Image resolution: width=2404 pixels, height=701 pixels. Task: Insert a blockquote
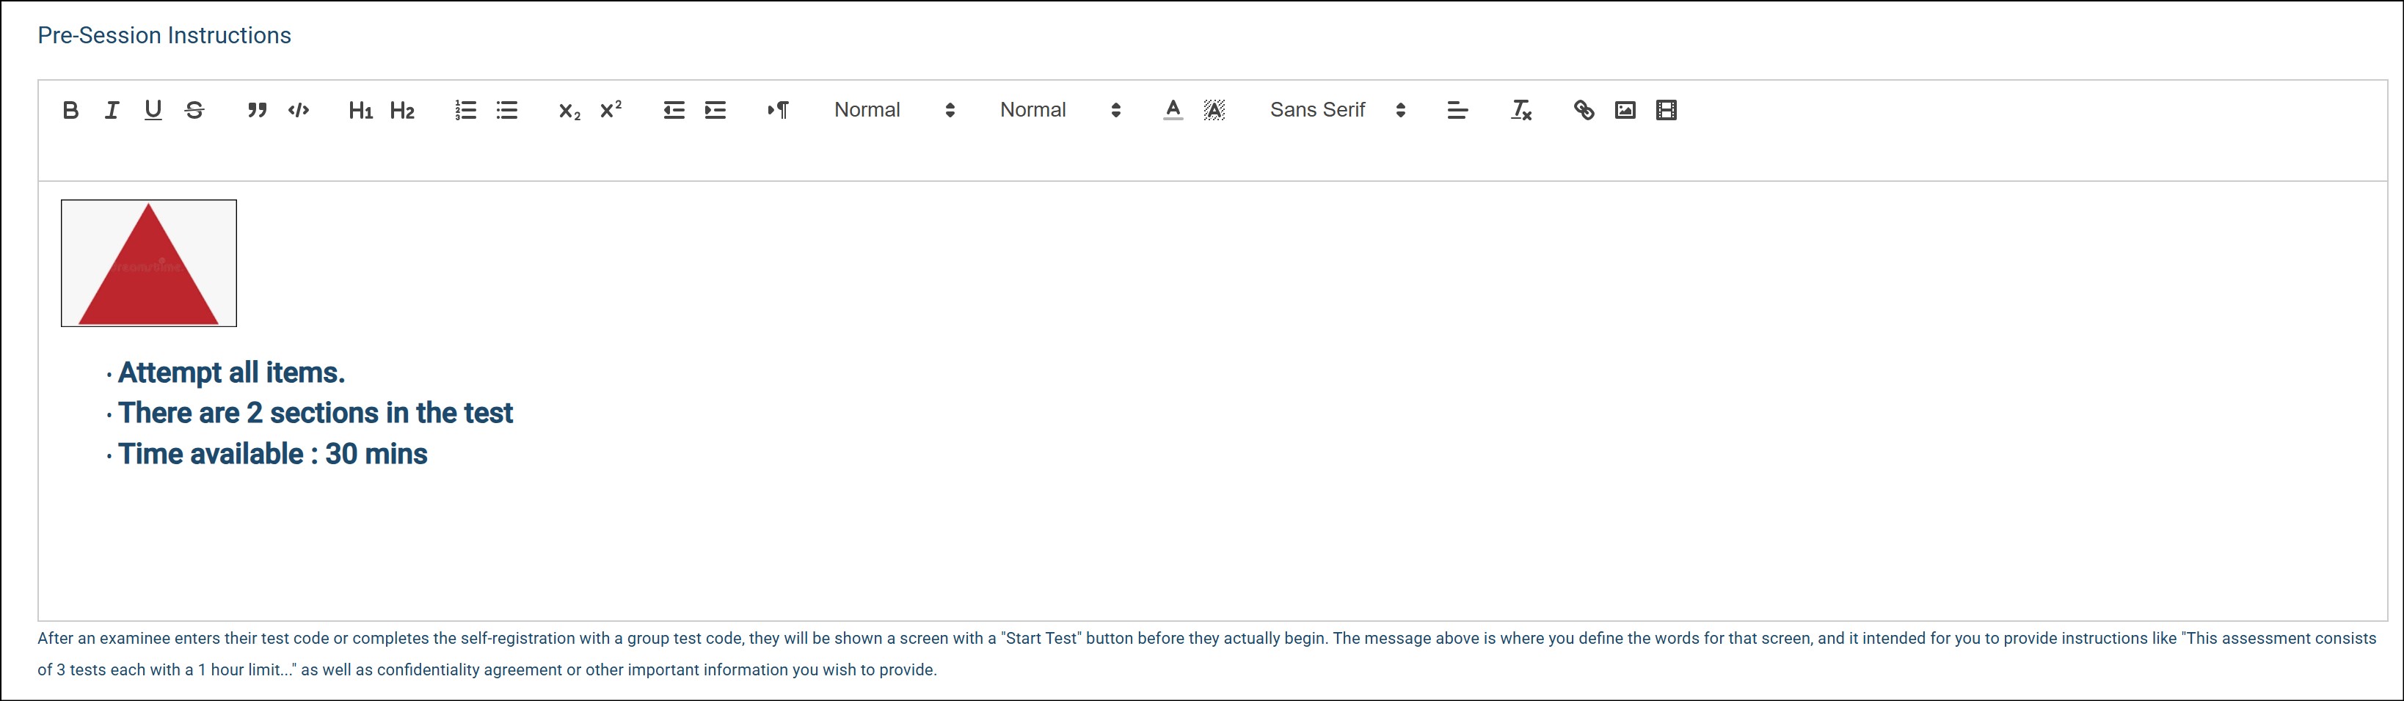coord(257,110)
